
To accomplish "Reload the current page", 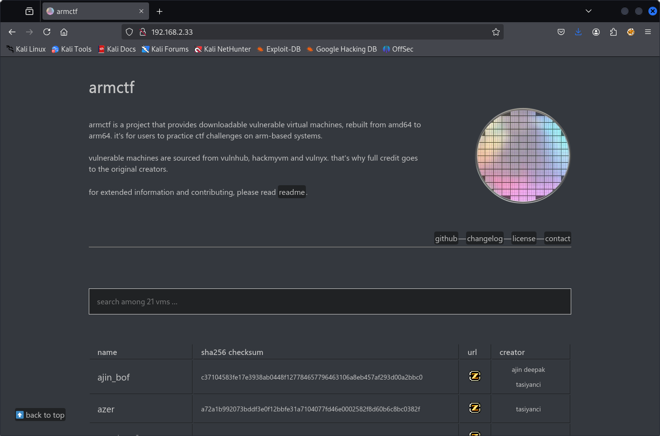I will [x=47, y=32].
